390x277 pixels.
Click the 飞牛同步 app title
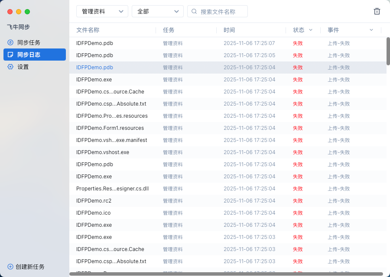18,27
